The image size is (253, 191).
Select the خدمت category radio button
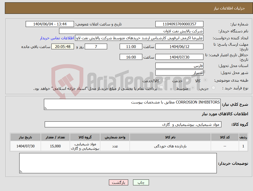click(187, 80)
